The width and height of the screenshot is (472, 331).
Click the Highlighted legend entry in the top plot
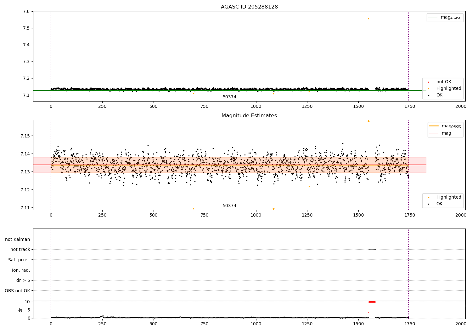coord(449,89)
